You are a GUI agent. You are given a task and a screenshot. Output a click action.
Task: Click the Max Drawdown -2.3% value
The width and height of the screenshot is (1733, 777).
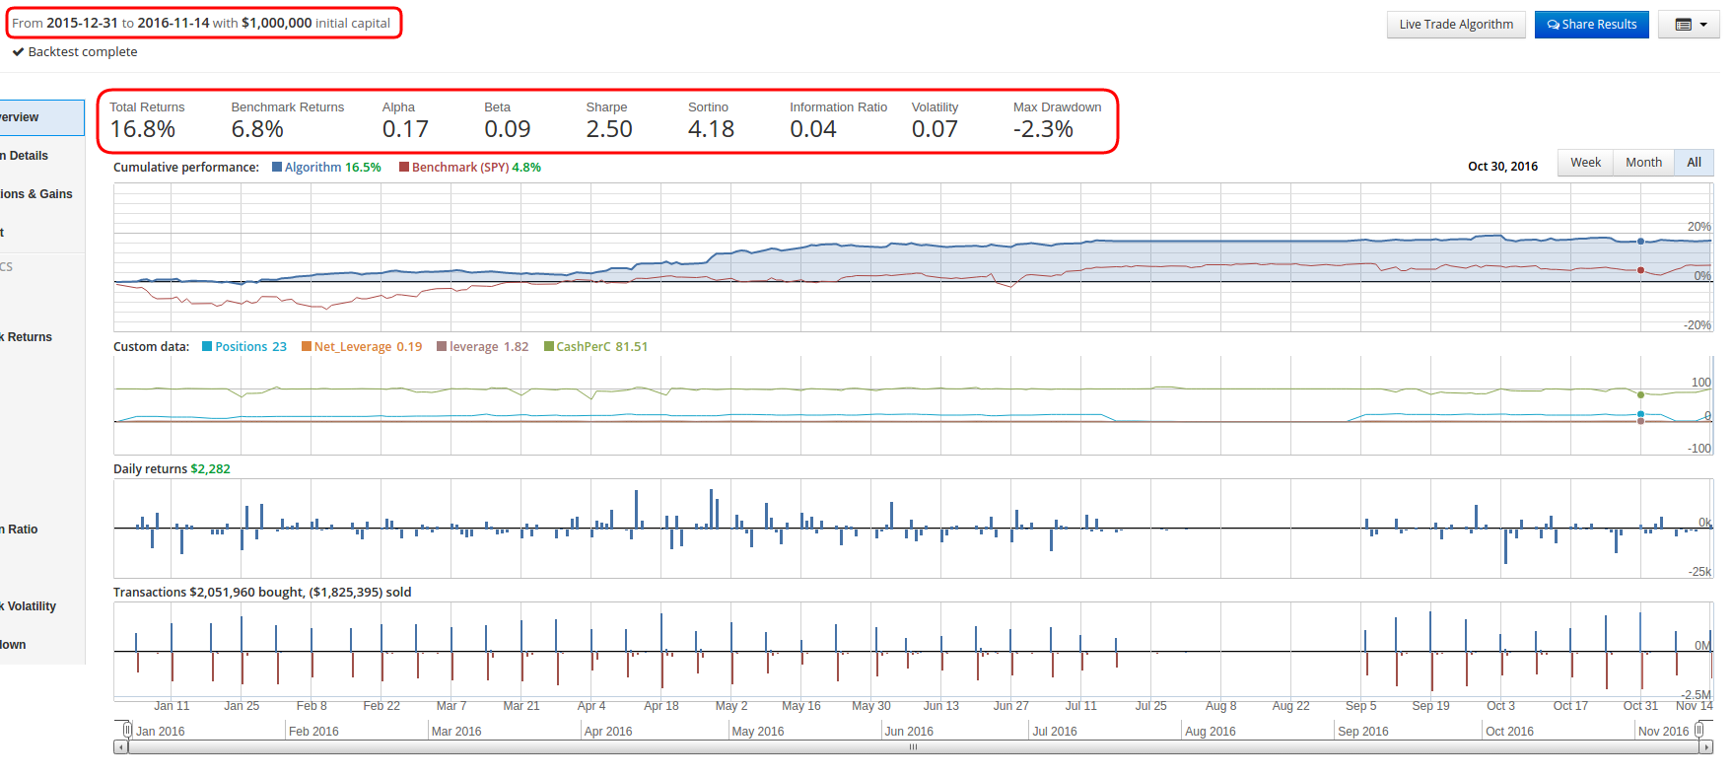click(x=1043, y=129)
